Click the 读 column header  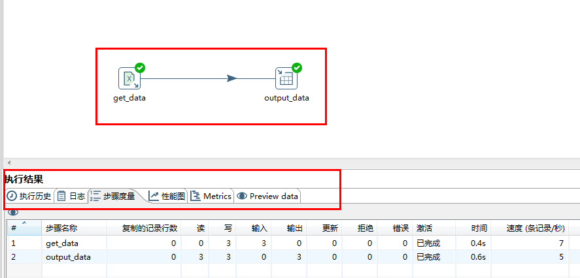(195, 228)
